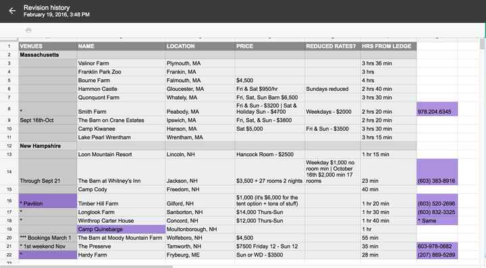Select The Barn at Moody Mountain Farm cell
This screenshot has height=268, width=486.
121,238
